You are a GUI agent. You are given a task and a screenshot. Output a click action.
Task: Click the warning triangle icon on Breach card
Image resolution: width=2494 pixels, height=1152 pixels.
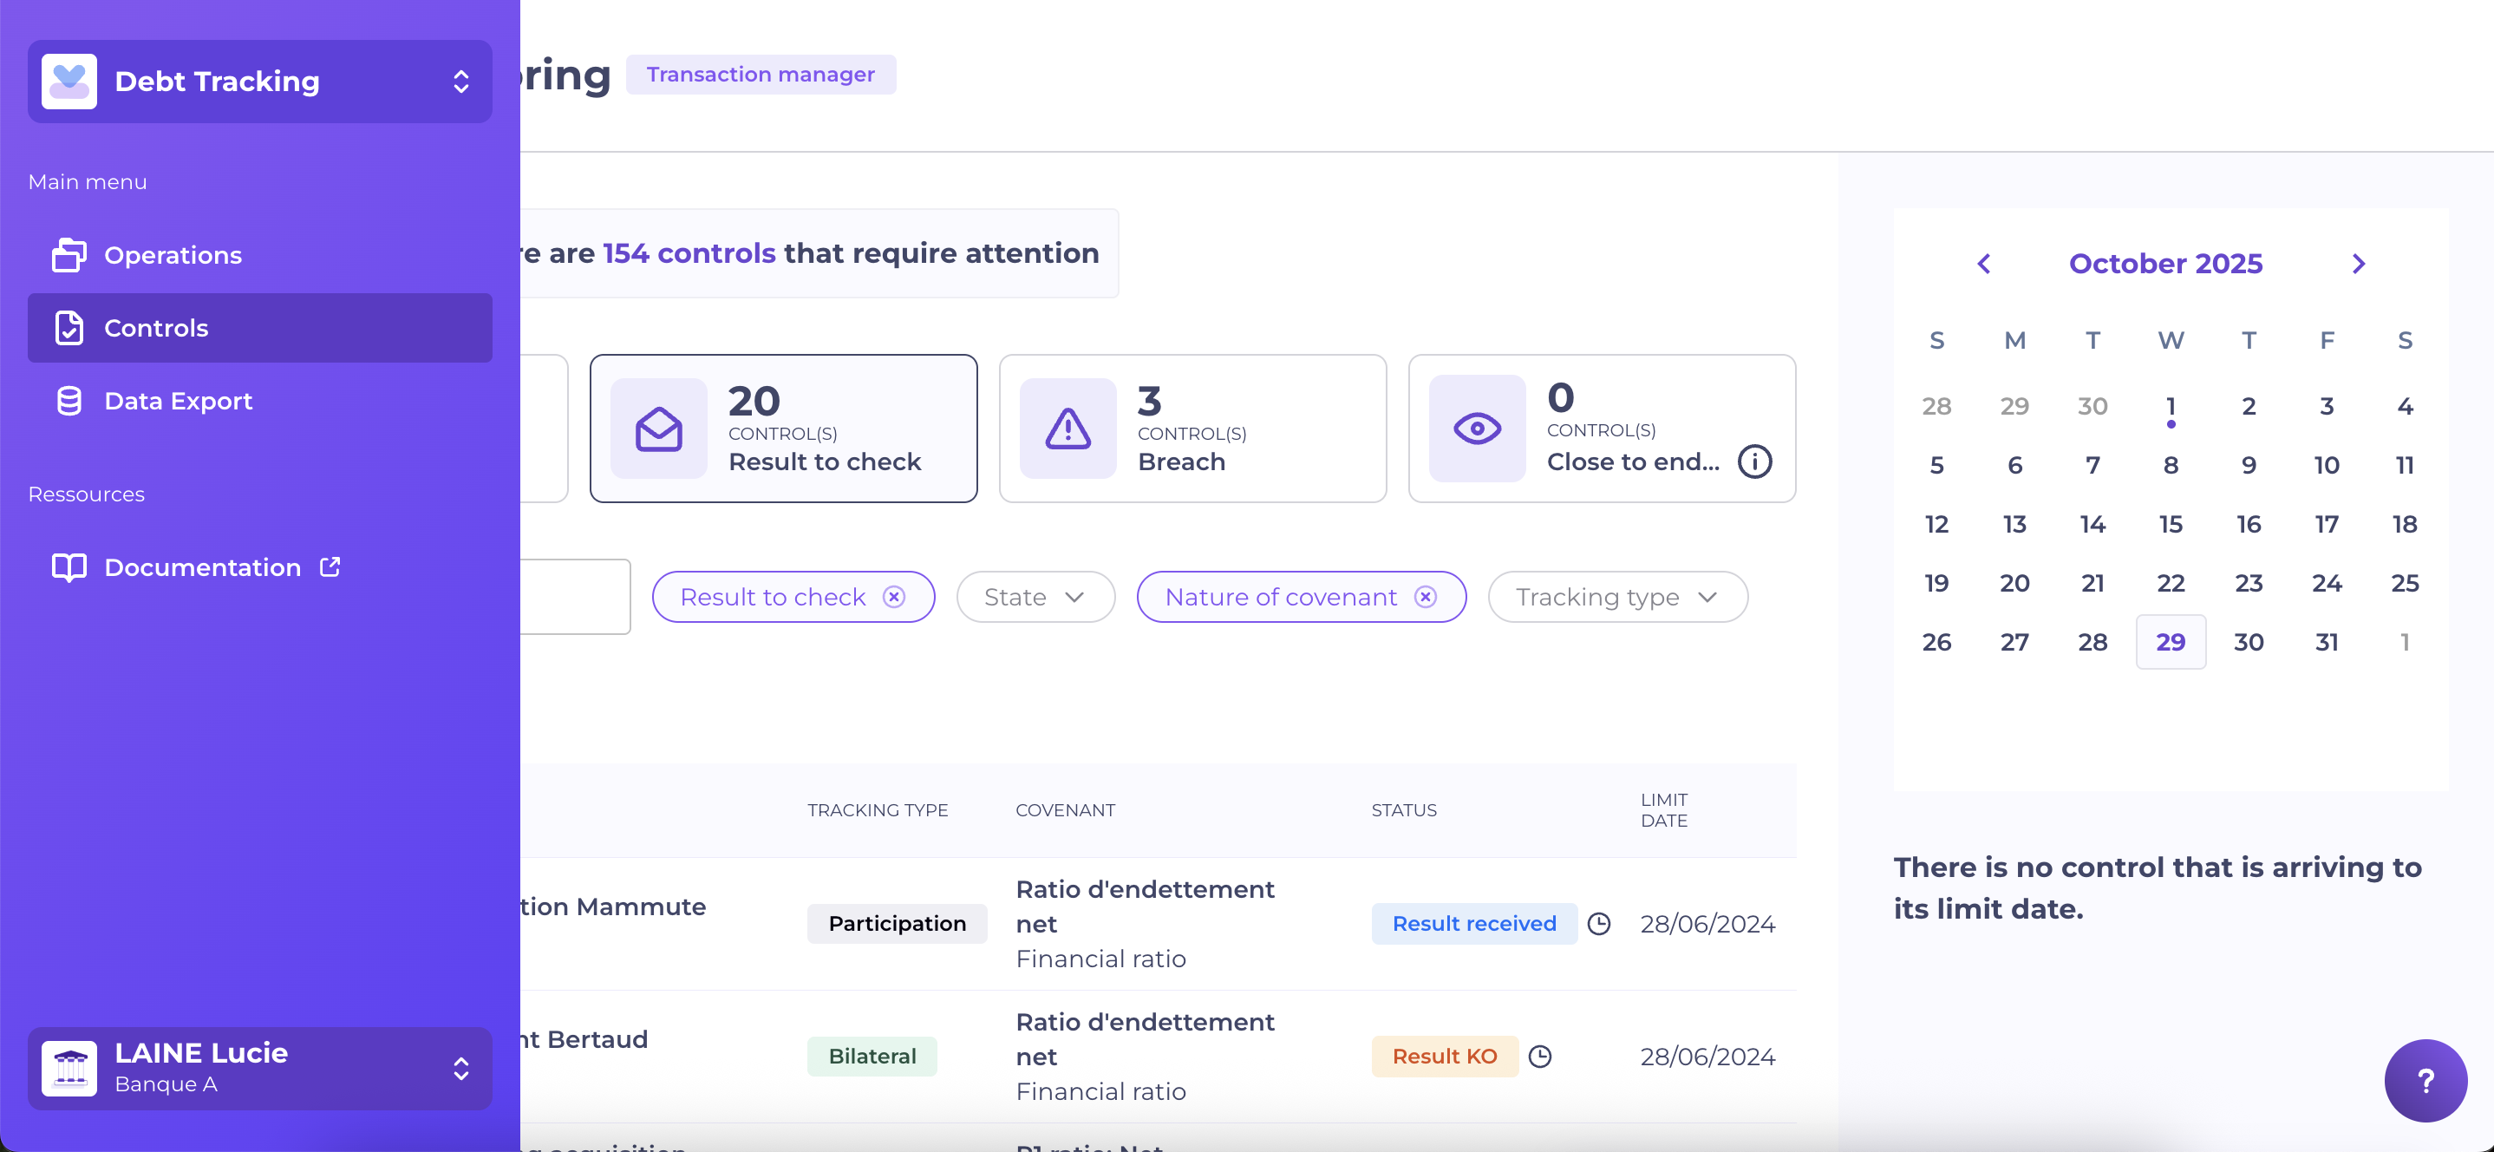pos(1067,429)
